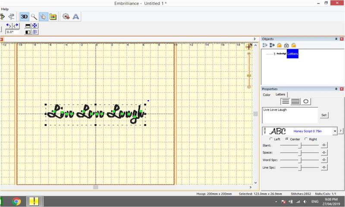Open the design library folder icon

pyautogui.click(x=53, y=17)
